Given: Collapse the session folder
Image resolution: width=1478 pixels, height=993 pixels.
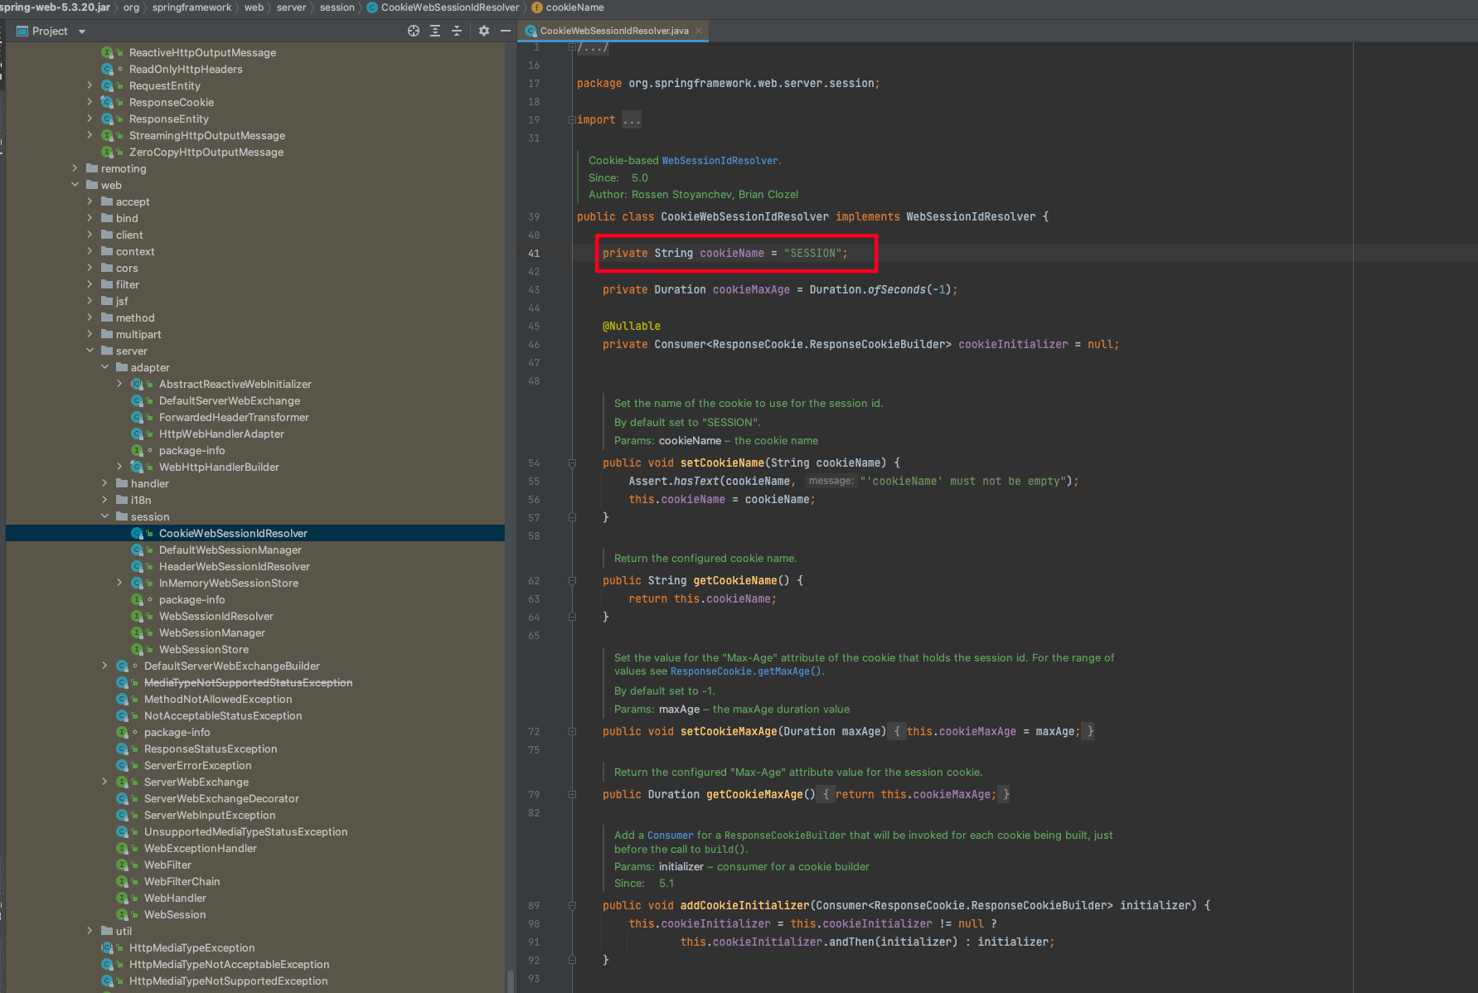Looking at the screenshot, I should (x=104, y=516).
